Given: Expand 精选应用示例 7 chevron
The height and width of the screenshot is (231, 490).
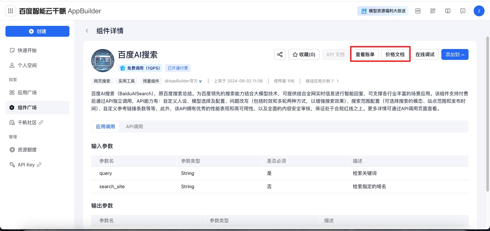Looking at the screenshot, I should [x=338, y=81].
